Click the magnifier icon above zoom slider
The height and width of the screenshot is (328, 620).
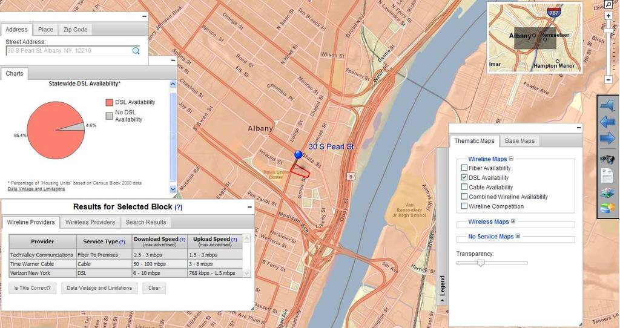(x=608, y=4)
